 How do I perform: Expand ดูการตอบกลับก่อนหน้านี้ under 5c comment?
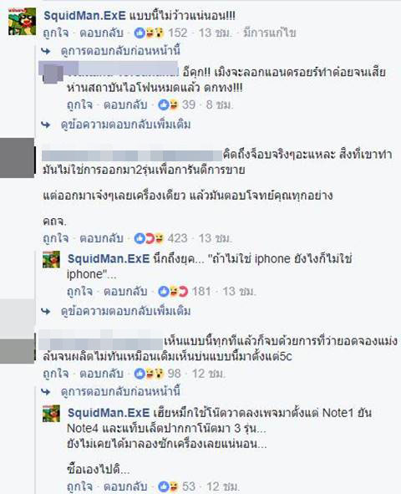(x=120, y=392)
